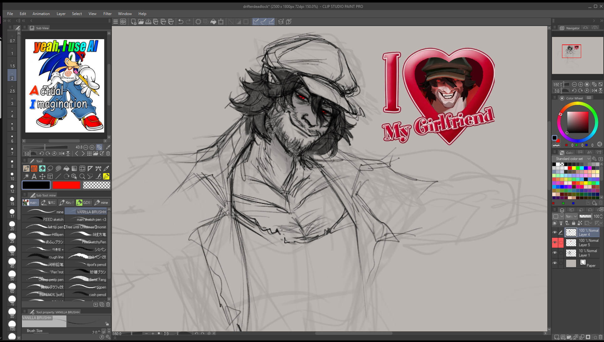Open the layer palette color dropdown
This screenshot has height=342, width=604.
click(x=558, y=216)
